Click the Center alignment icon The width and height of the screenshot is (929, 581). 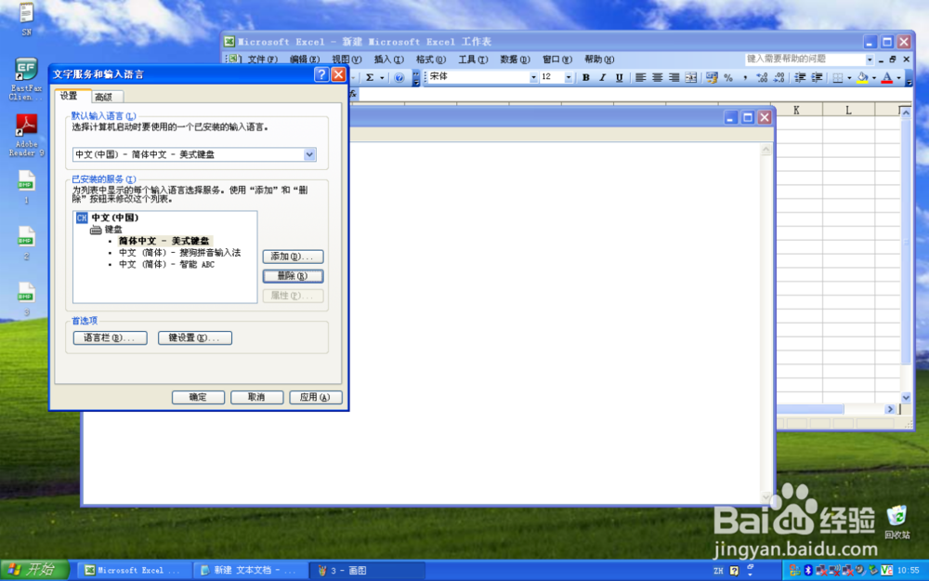point(656,77)
